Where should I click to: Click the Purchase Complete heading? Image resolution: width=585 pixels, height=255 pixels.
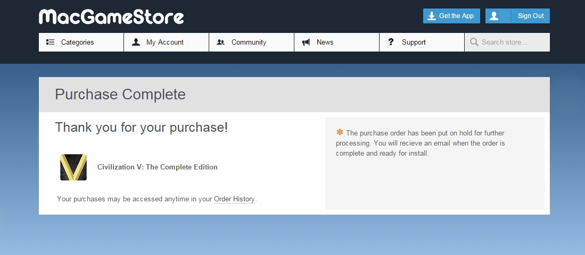tap(120, 94)
